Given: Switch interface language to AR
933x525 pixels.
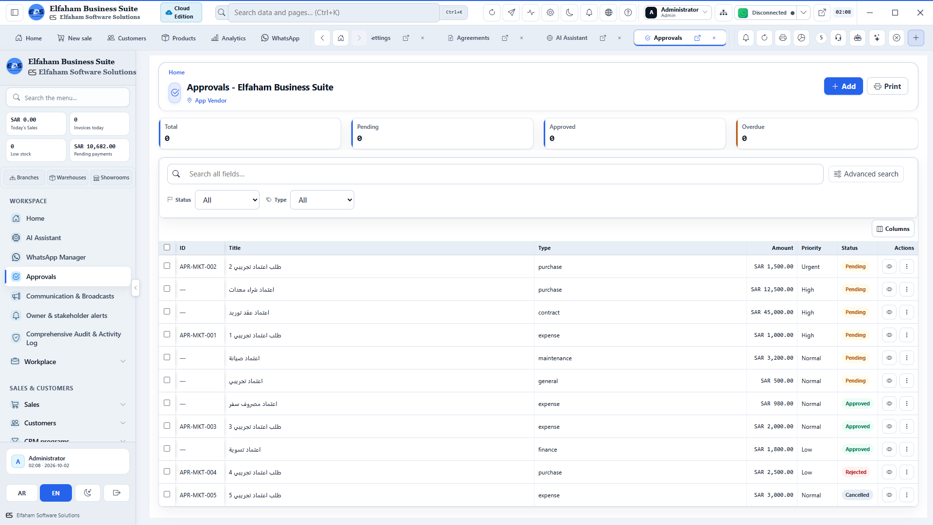Looking at the screenshot, I should [x=22, y=493].
